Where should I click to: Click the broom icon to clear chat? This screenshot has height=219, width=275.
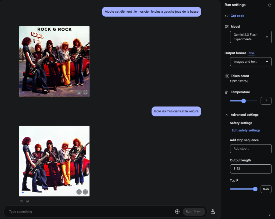point(213,211)
